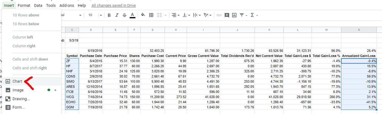Open text rotation options
The height and width of the screenshot is (114, 382).
tap(207, 15)
